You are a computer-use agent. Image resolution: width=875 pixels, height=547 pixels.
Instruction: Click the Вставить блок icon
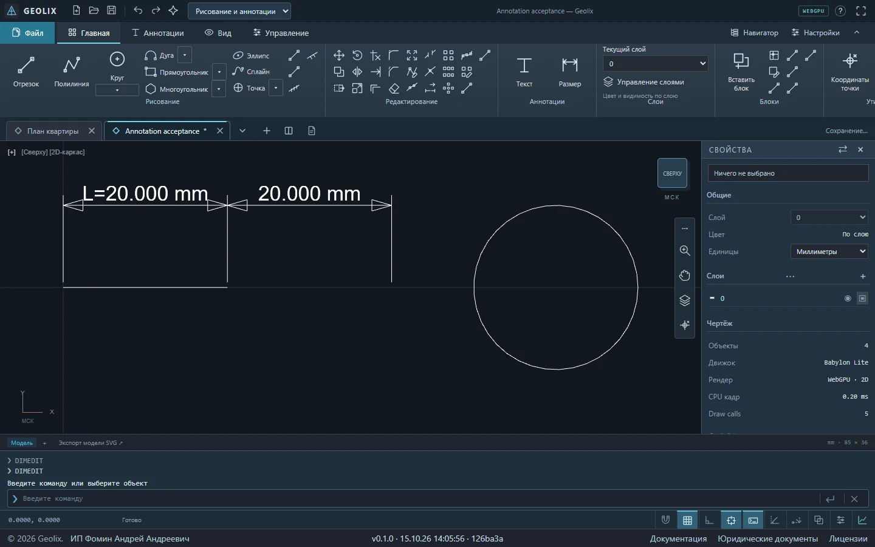pos(741,72)
